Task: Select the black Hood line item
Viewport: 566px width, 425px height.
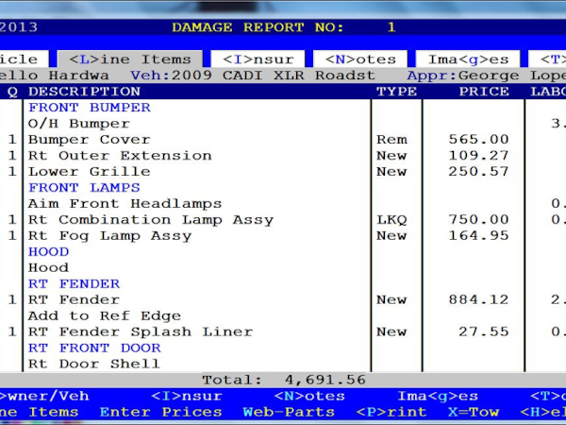Action: pos(48,268)
